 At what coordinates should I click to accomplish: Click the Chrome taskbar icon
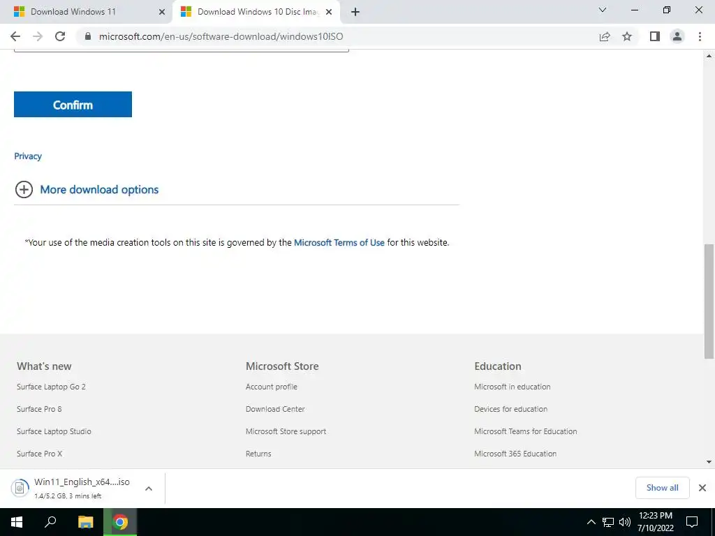click(120, 522)
